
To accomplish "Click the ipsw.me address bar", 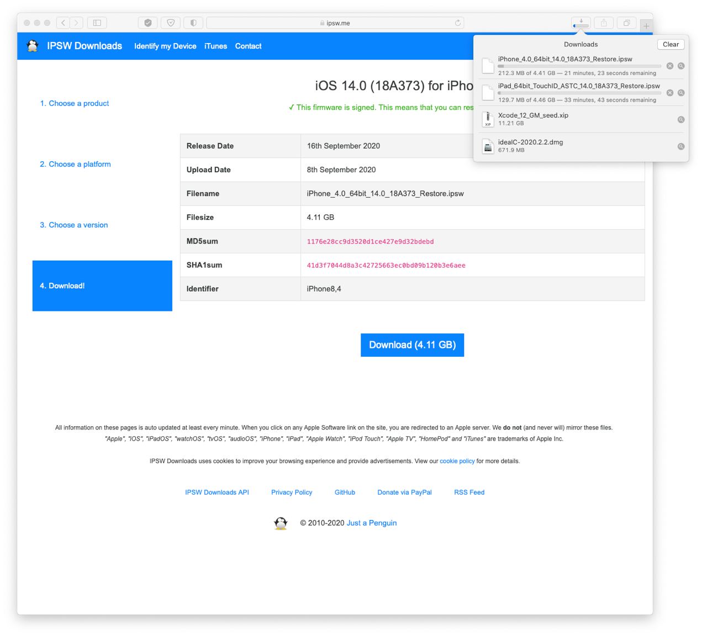I will click(335, 23).
